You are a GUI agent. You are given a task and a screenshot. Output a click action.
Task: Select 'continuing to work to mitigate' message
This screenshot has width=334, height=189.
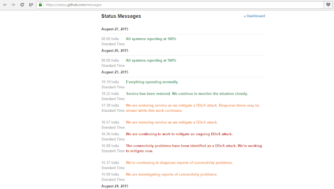point(179,134)
